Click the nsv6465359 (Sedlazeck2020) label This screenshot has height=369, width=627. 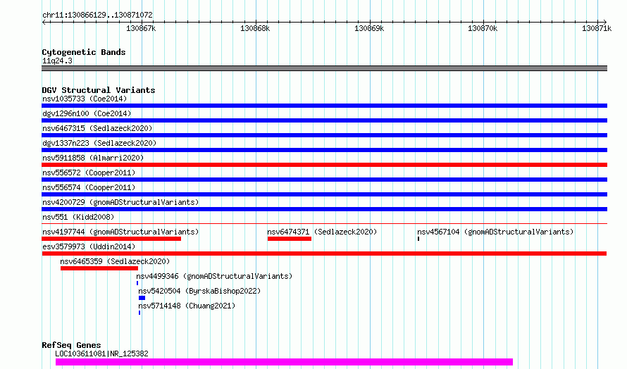point(115,261)
